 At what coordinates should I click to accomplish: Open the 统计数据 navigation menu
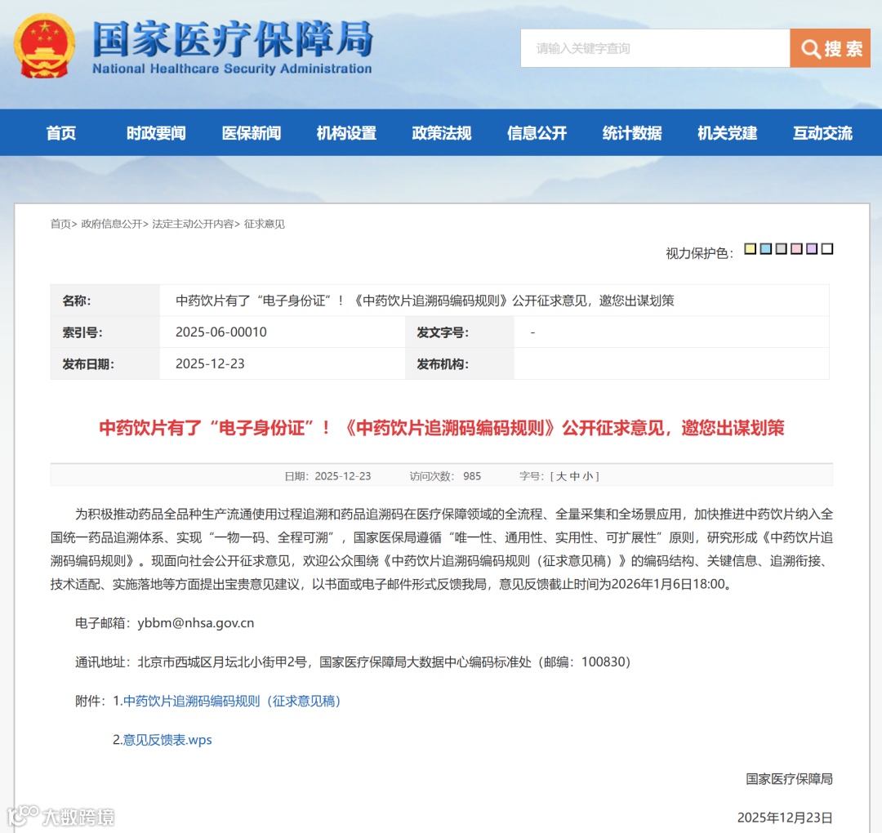click(630, 132)
